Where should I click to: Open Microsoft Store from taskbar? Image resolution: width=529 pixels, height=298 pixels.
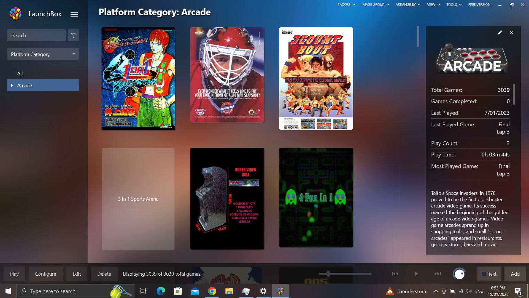pos(178,291)
